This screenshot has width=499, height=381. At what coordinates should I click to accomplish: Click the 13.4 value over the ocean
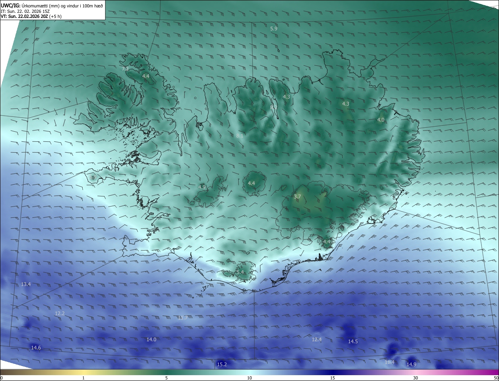[26, 284]
